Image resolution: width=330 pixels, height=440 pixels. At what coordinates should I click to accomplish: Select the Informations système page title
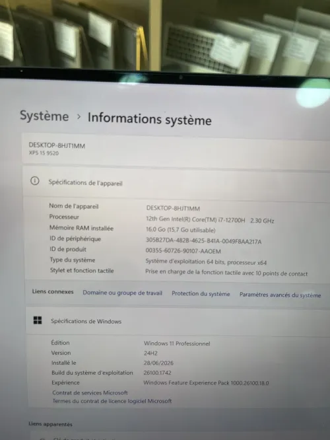point(150,119)
